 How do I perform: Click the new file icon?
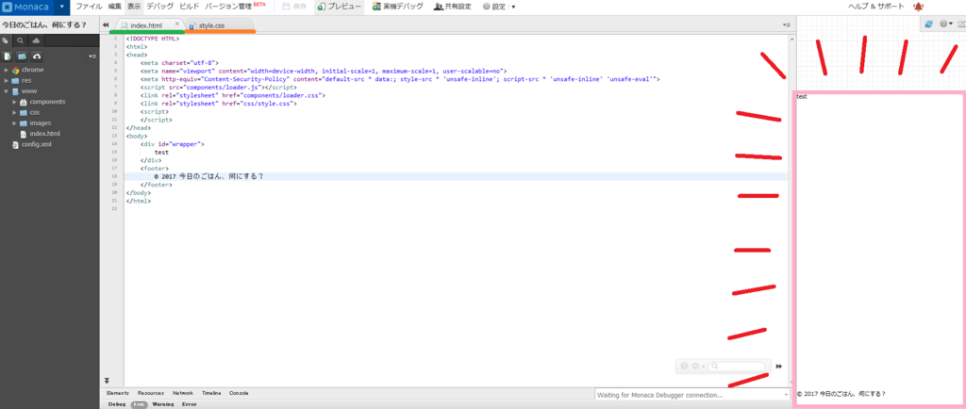coord(8,56)
